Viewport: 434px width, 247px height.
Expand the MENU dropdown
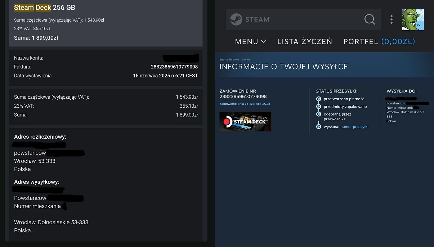(x=250, y=41)
